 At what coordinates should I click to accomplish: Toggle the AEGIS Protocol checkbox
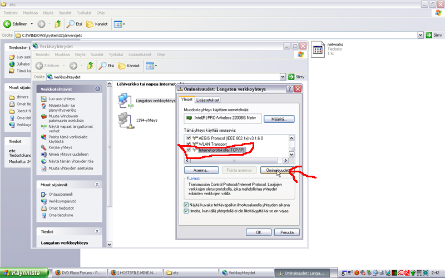tap(189, 138)
